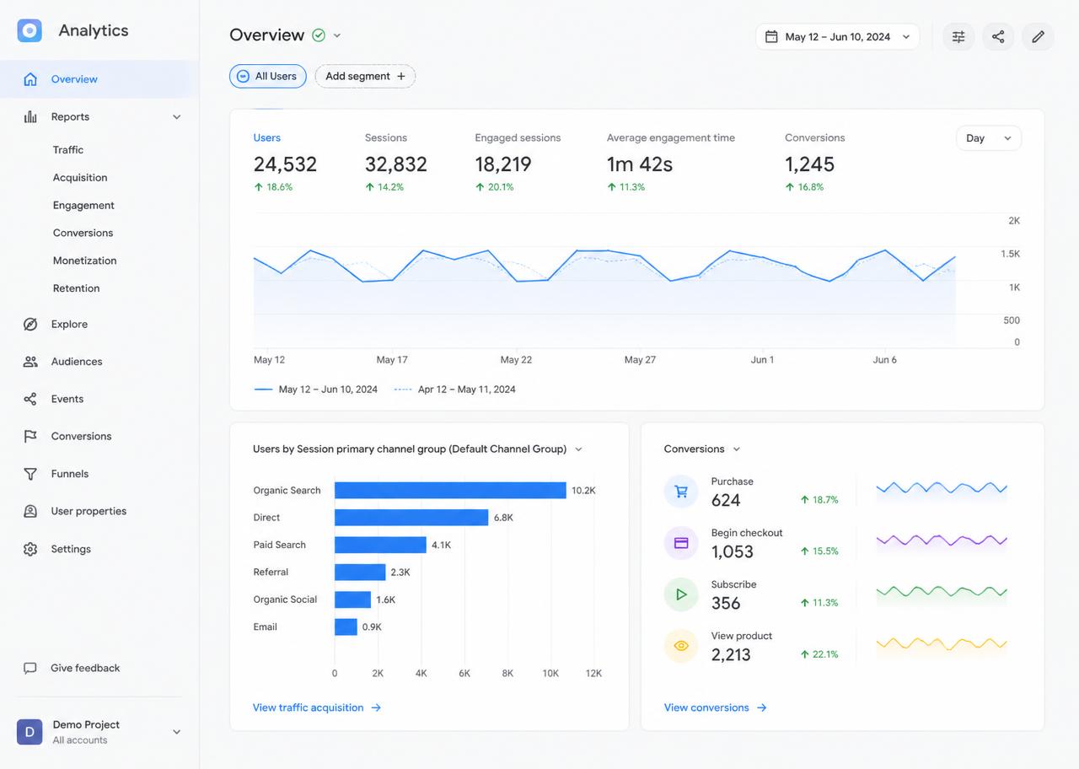Click the Funnels filter icon
1079x769 pixels.
point(30,474)
